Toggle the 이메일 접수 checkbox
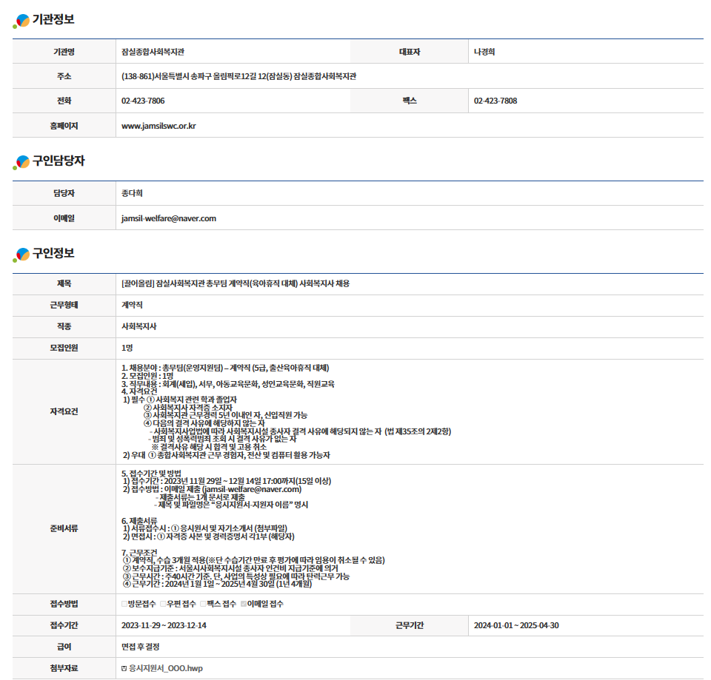 click(x=243, y=605)
